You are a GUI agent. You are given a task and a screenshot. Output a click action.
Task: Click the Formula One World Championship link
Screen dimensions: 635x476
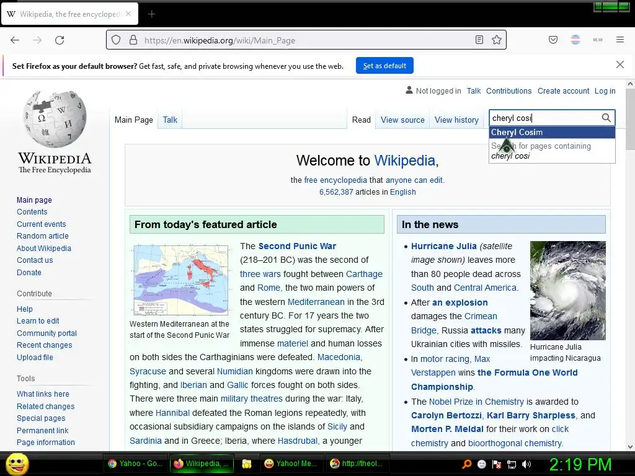click(x=494, y=380)
